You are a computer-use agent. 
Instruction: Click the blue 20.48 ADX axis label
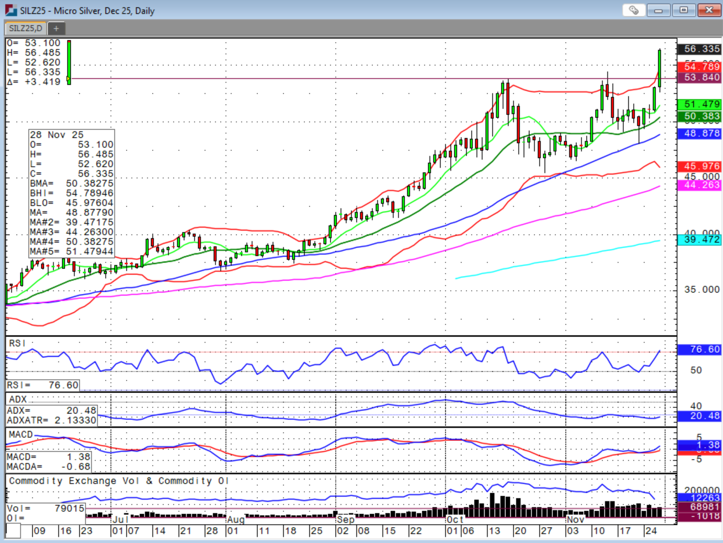[x=700, y=416]
